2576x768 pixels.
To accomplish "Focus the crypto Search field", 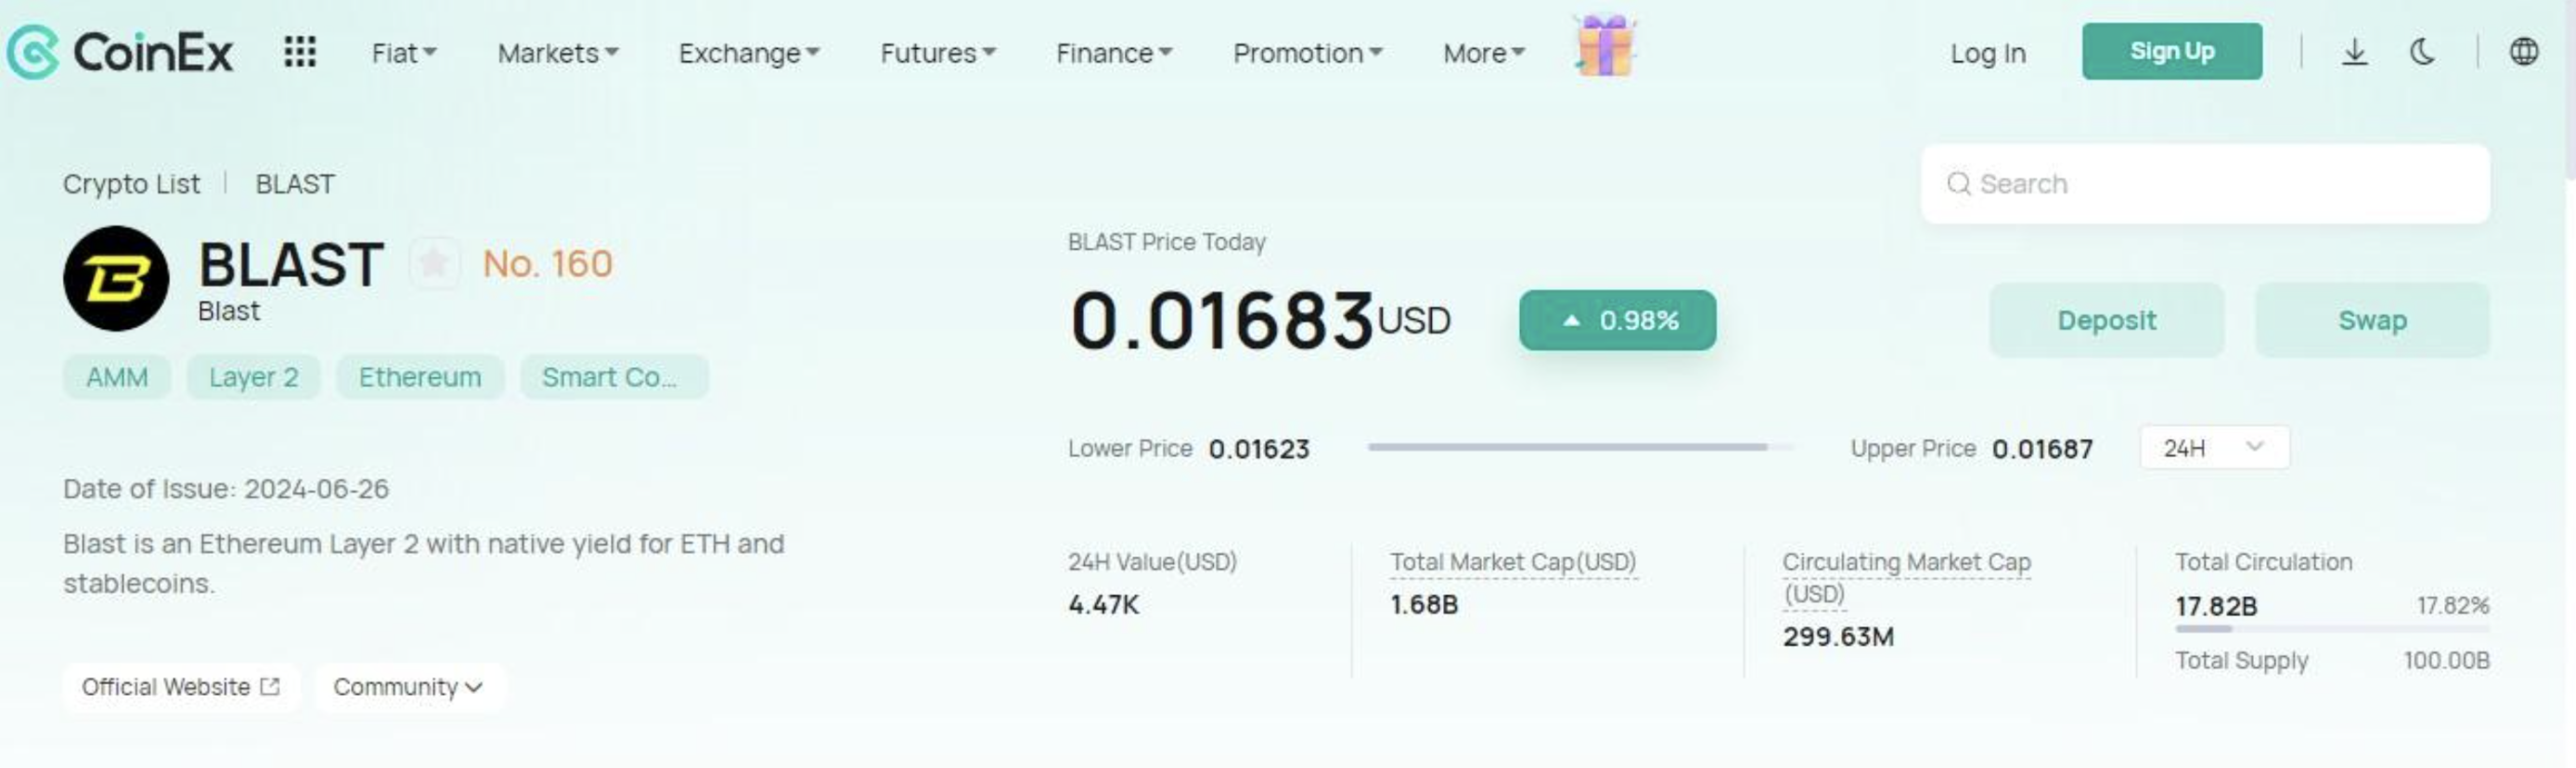I will click(x=2205, y=184).
